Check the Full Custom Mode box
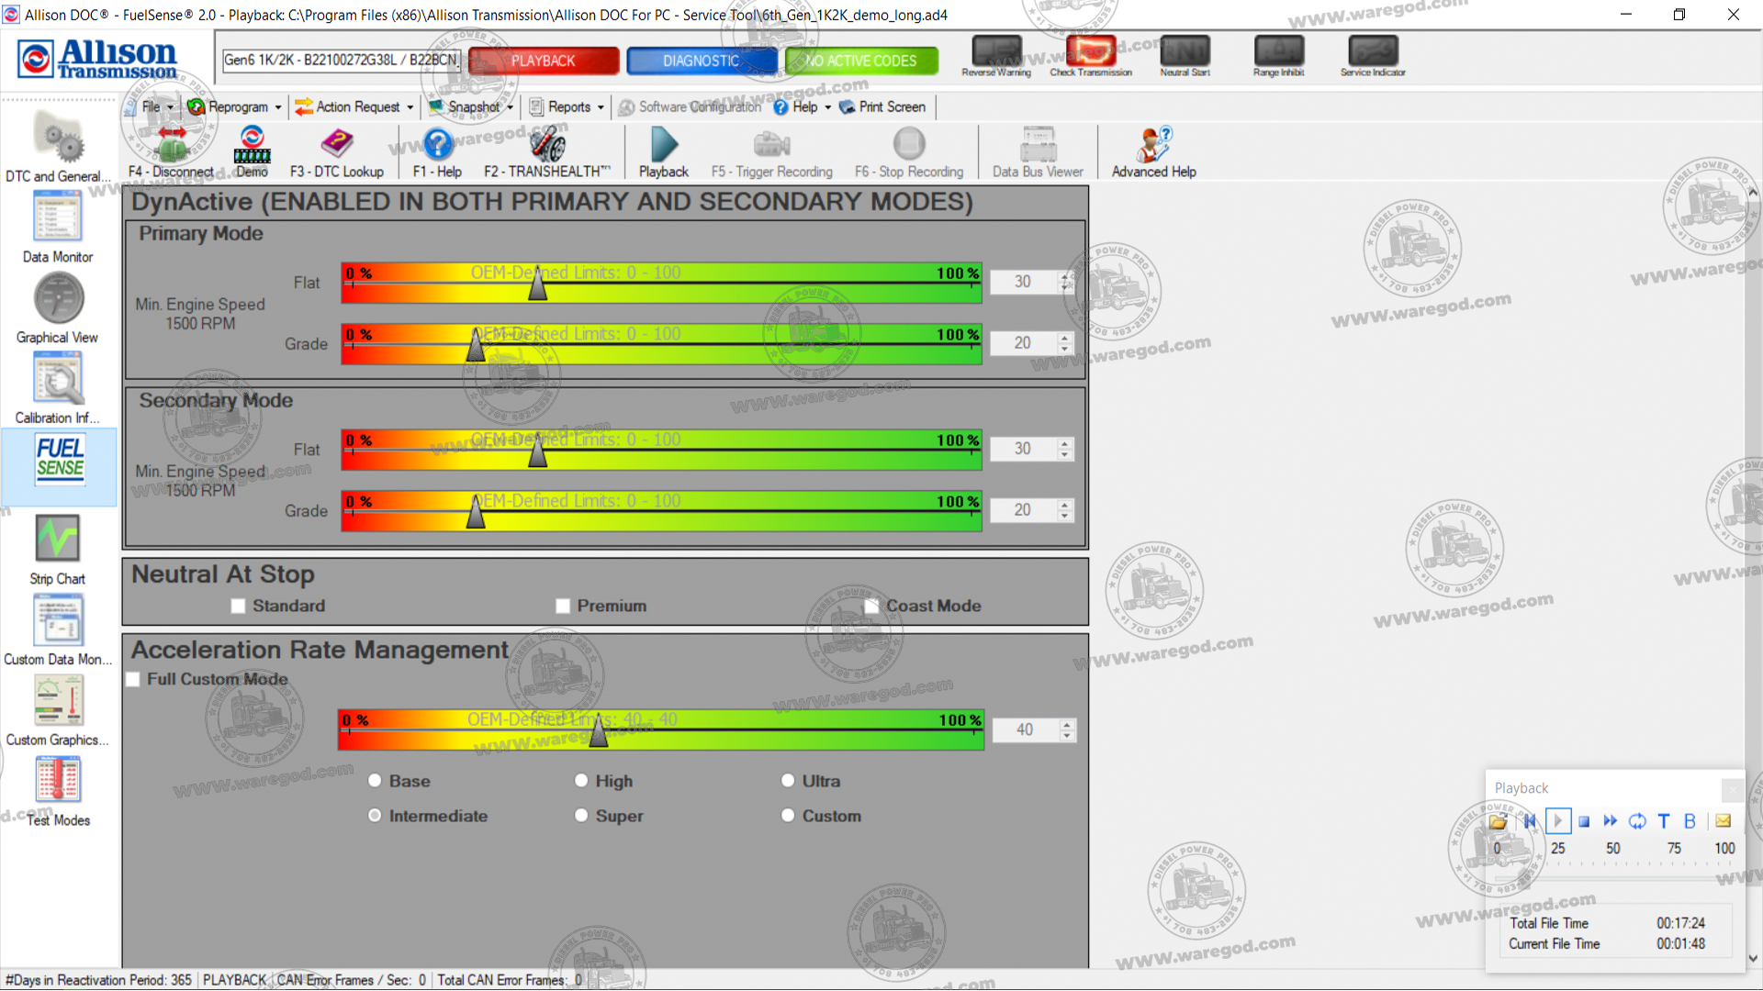1763x991 pixels. pos(134,680)
